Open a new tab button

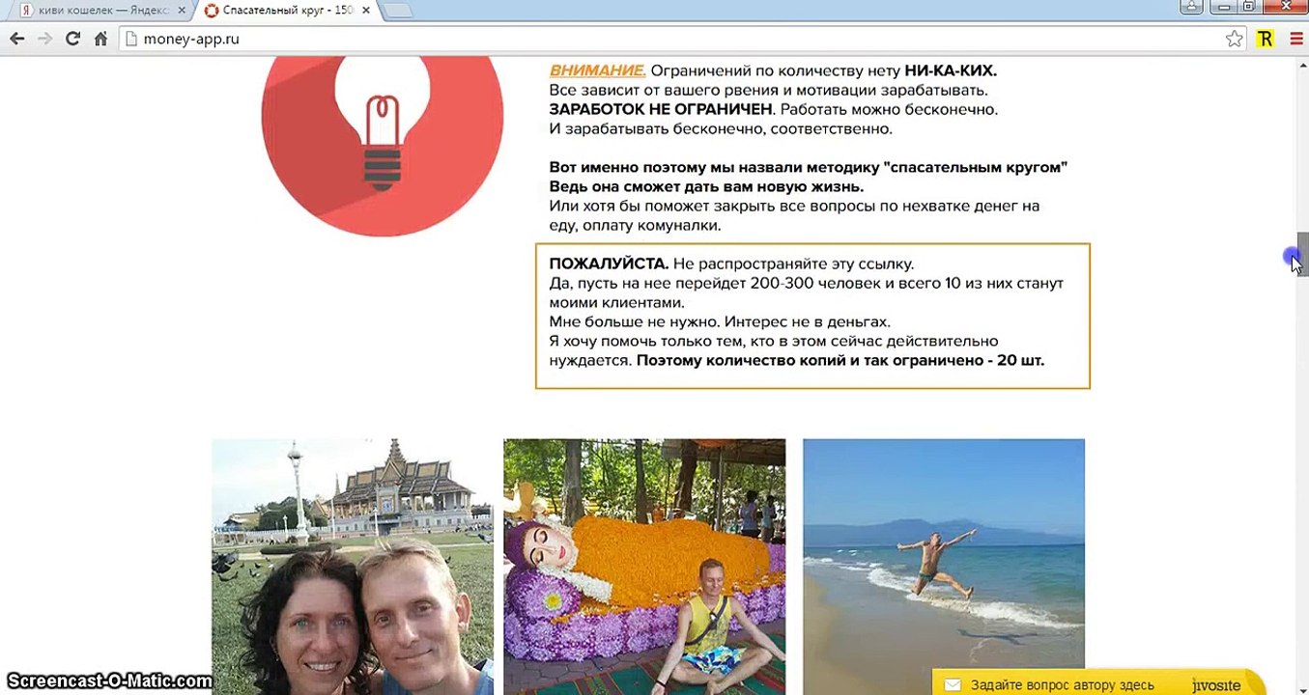[x=397, y=11]
